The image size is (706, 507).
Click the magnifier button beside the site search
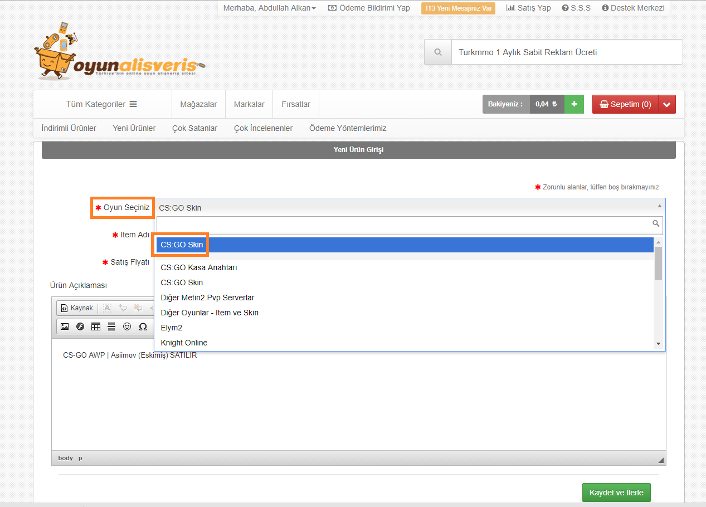(x=438, y=52)
